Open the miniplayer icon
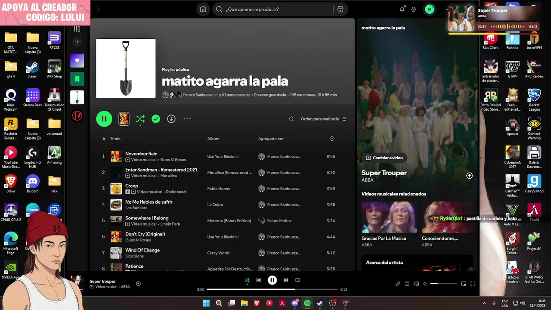Image resolution: width=551 pixels, height=310 pixels. tap(464, 284)
